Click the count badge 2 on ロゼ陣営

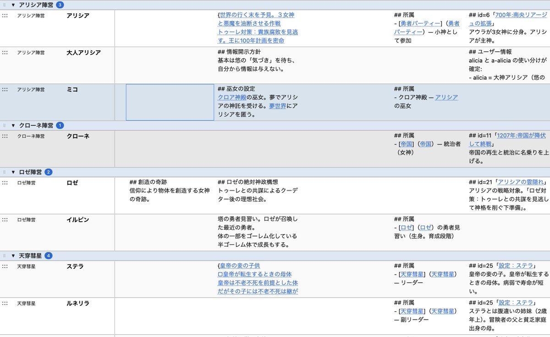pos(49,172)
